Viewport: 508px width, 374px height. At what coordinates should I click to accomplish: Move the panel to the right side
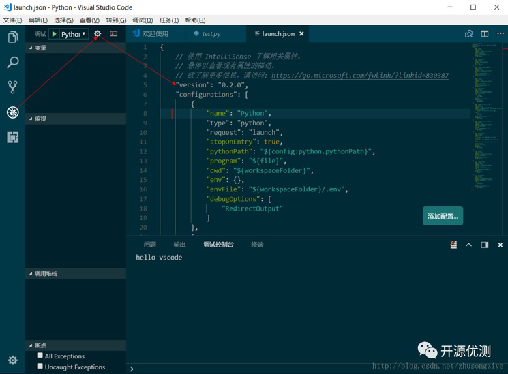[485, 245]
